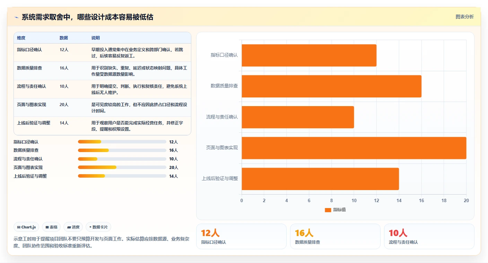Click the footnote text starting 示意工时
Screen dimensions: 488x263
[x=101, y=242]
